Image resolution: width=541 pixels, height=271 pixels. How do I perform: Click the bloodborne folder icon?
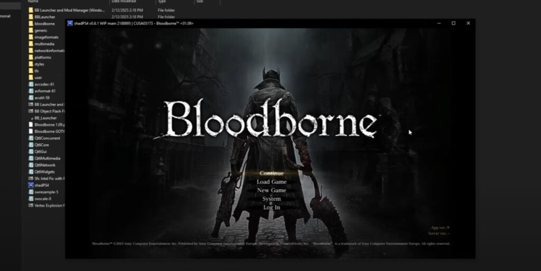coord(31,24)
